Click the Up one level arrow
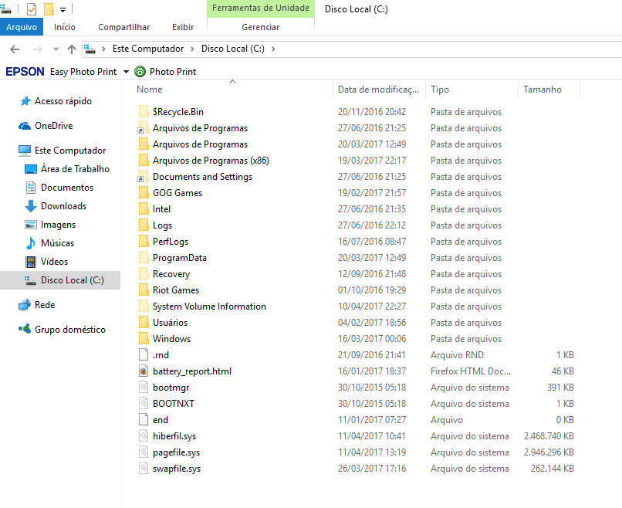This screenshot has height=508, width=622. (x=72, y=49)
